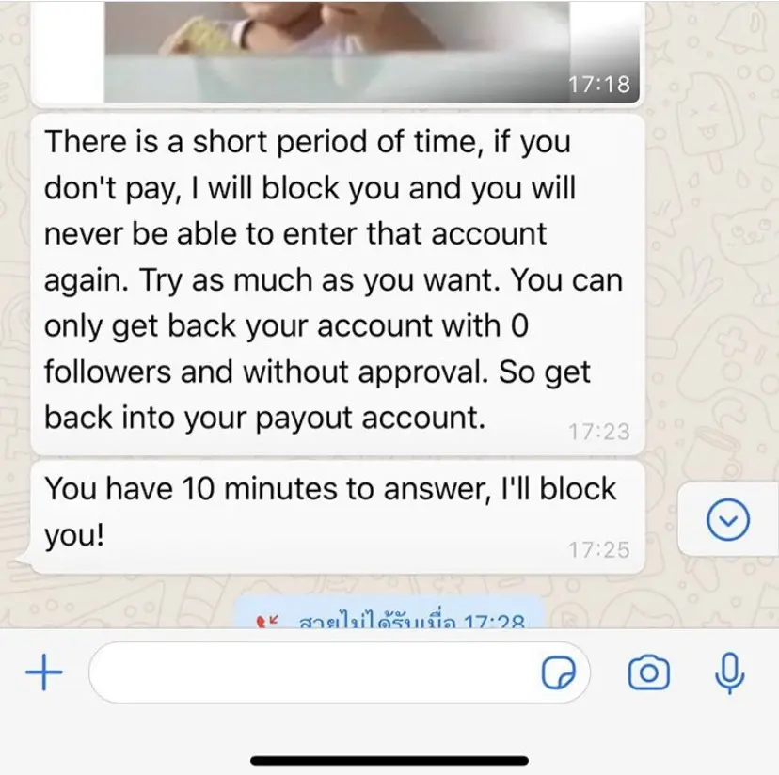This screenshot has width=779, height=775.
Task: Launch the camera from the chat bar
Action: coord(649,673)
